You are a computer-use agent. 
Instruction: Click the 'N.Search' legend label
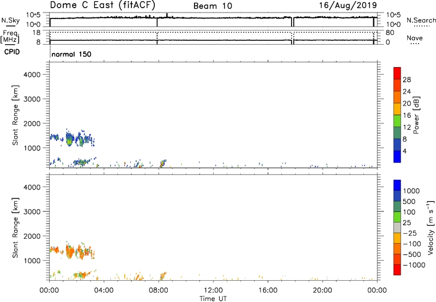tap(421, 20)
